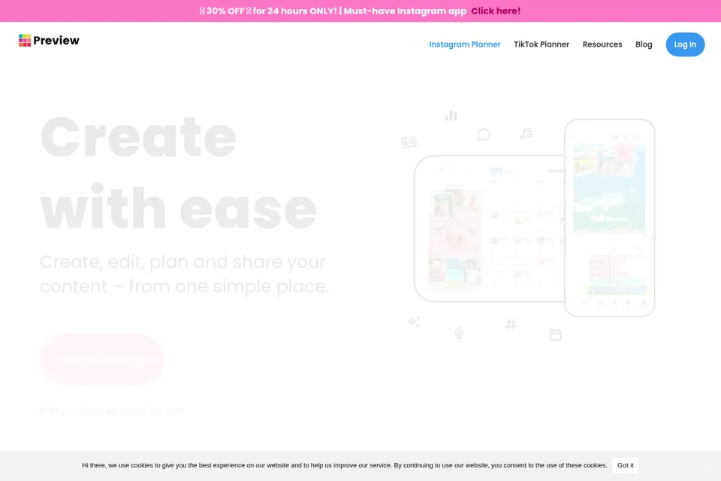The height and width of the screenshot is (481, 721).
Task: Click the sparkle stars icon
Action: (x=415, y=322)
